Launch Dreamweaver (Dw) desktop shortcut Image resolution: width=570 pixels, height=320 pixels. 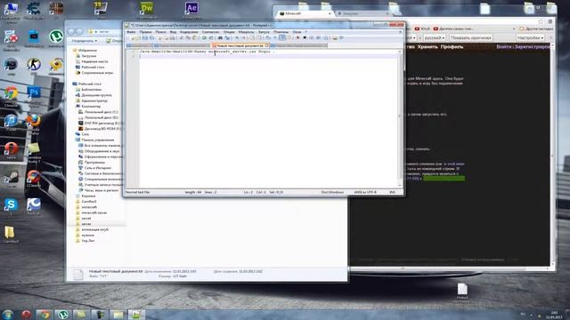tap(147, 9)
